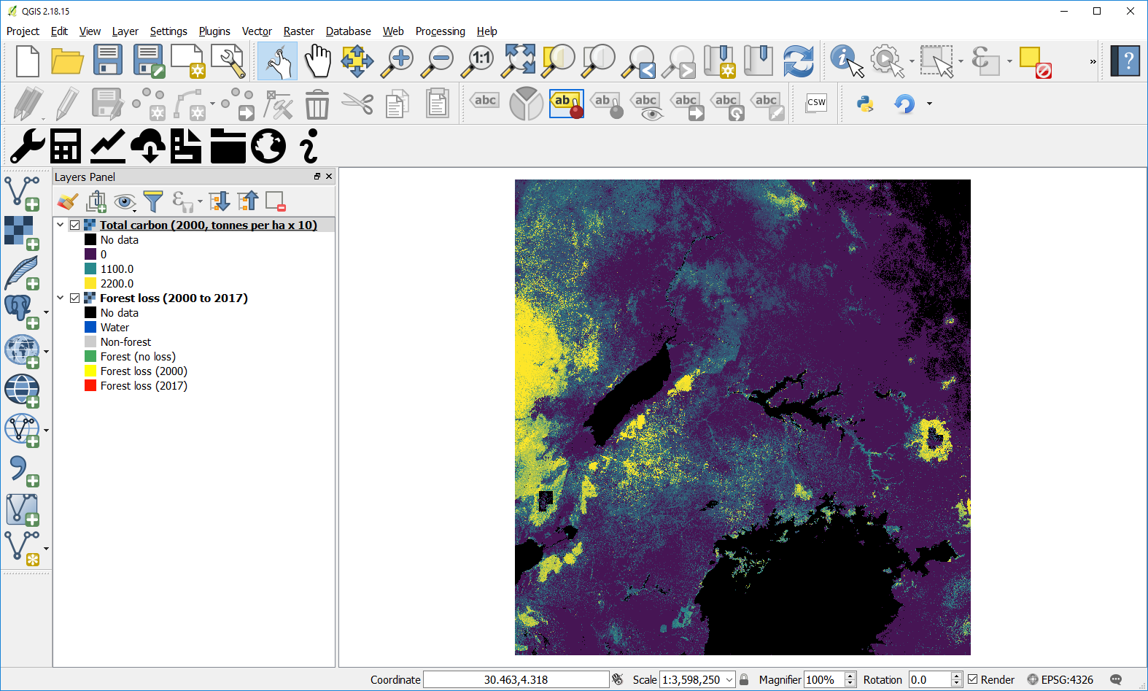Click the Refresh map icon

click(798, 61)
